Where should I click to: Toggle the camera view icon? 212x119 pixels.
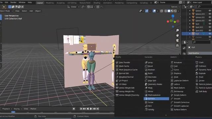178,40
